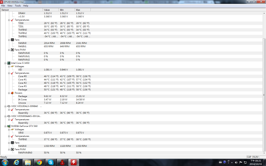Collapse Temperatures group under WDC WD5000AAKS
The width and height of the screenshot is (266, 166).
[9, 120]
